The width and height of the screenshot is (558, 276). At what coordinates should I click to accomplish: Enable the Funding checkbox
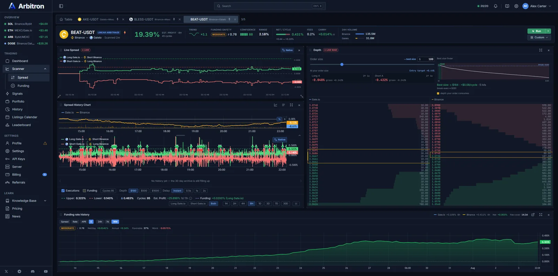(84, 191)
